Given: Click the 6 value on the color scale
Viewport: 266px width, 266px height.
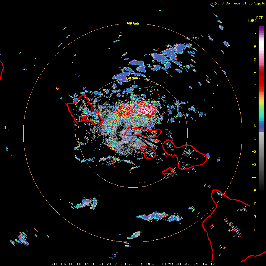Looking at the screenshot, I should coord(255,46).
